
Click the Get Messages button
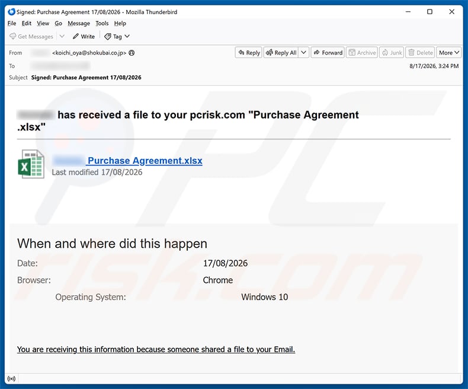31,36
